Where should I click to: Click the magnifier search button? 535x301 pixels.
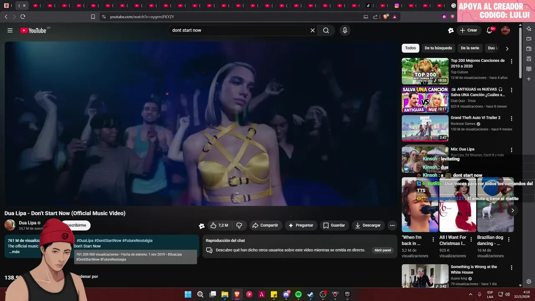click(326, 30)
